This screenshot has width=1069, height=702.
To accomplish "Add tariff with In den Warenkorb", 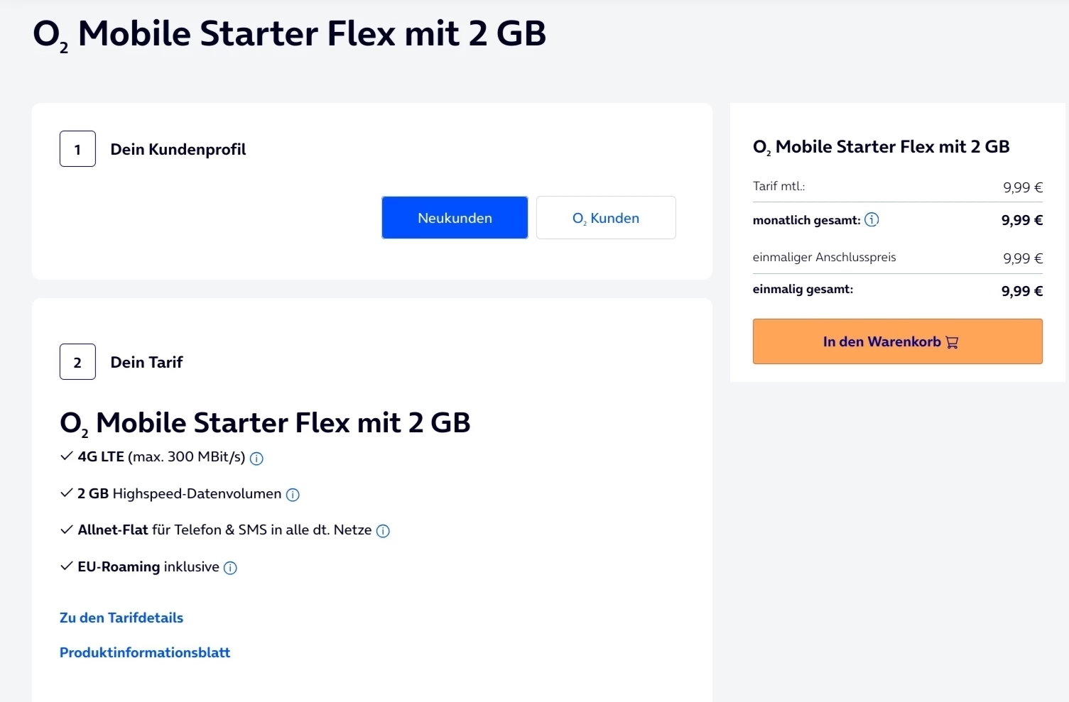I will pyautogui.click(x=897, y=341).
